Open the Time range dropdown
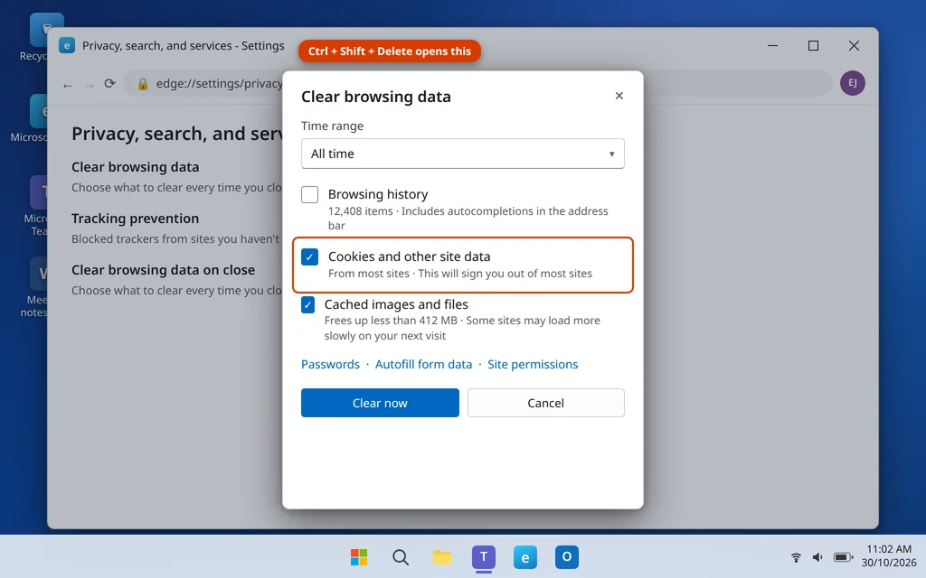926x578 pixels. pos(462,154)
